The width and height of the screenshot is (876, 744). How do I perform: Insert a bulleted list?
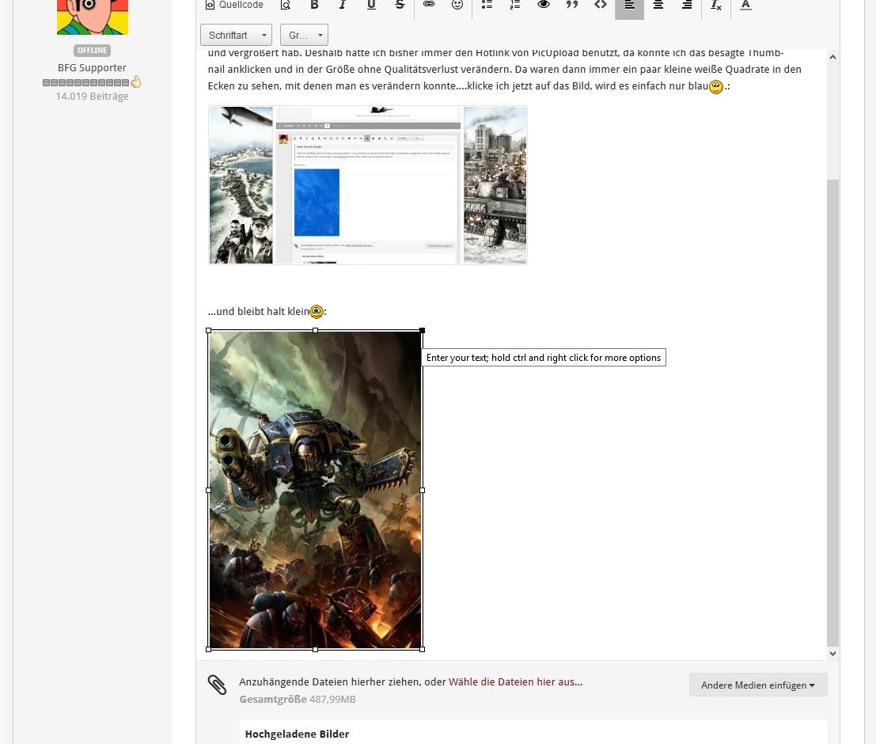tap(487, 5)
